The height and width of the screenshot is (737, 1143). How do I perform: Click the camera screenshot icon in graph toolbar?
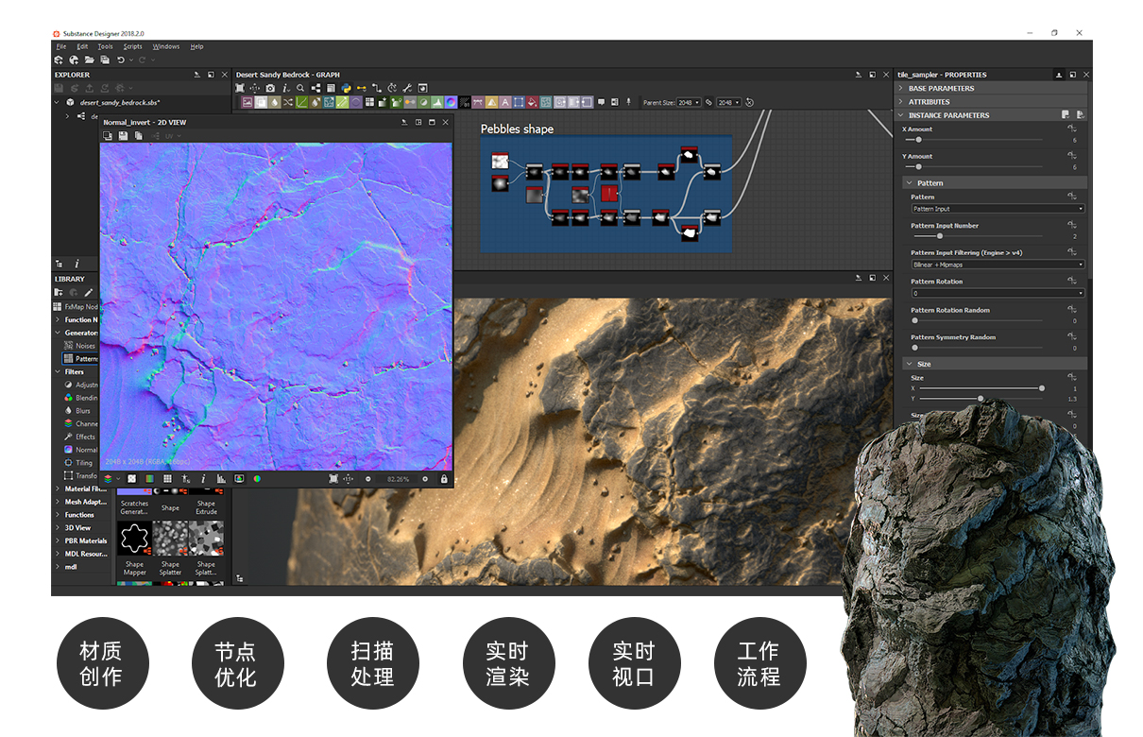coord(270,88)
